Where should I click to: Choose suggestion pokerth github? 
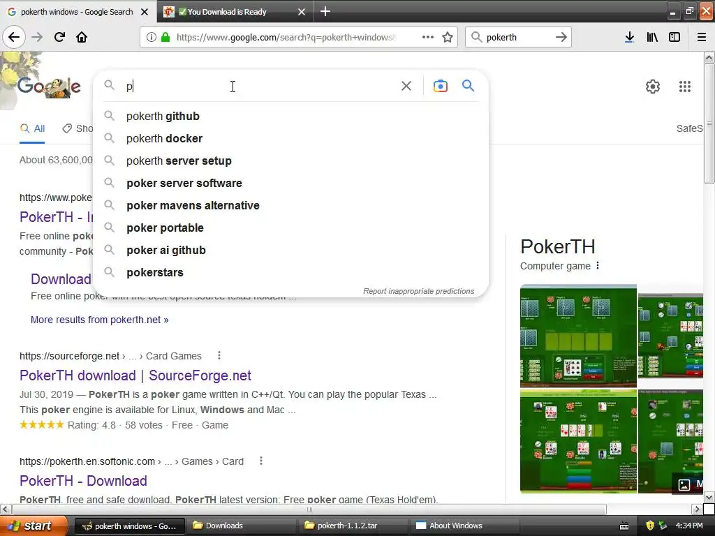[x=290, y=117]
